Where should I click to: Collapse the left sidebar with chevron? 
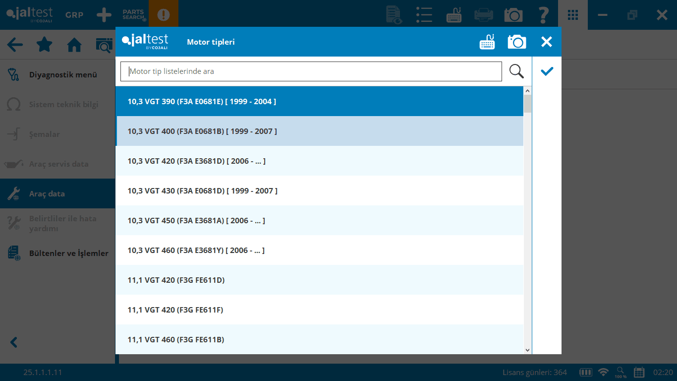(x=14, y=342)
